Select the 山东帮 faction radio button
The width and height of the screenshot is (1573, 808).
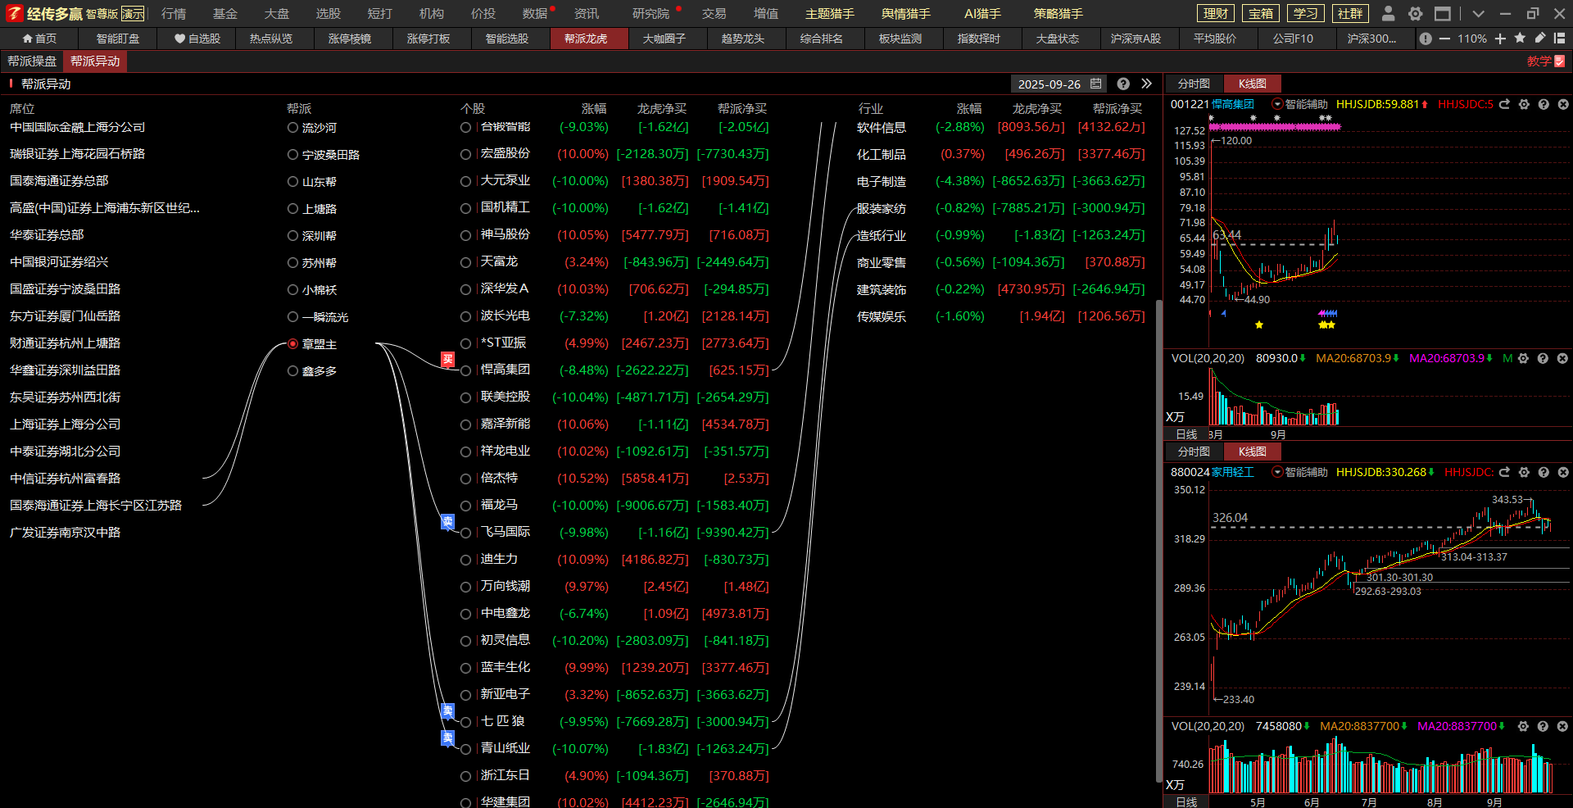[292, 181]
